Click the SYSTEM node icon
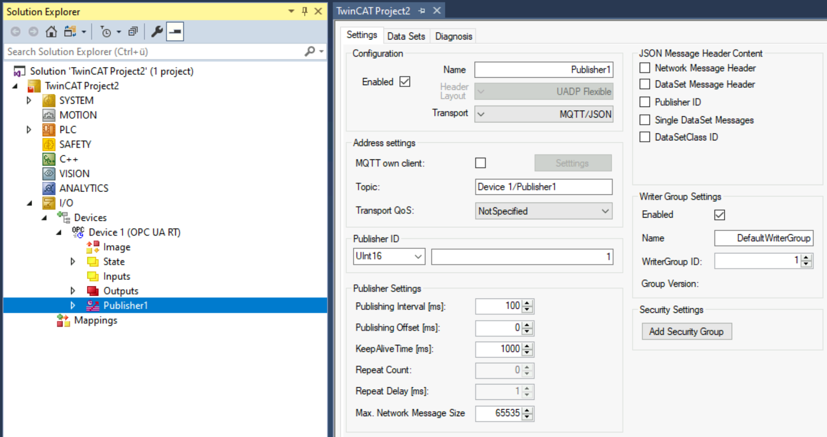 coord(49,100)
